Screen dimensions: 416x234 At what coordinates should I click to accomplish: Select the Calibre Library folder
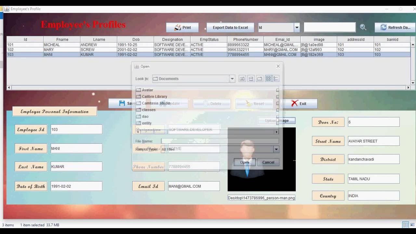tap(151, 97)
